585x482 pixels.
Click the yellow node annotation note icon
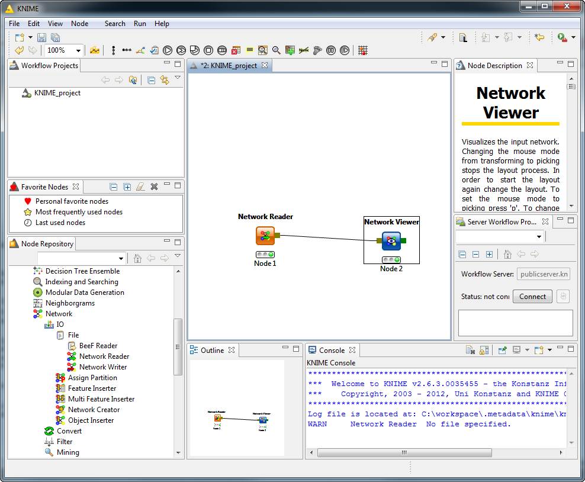250,50
